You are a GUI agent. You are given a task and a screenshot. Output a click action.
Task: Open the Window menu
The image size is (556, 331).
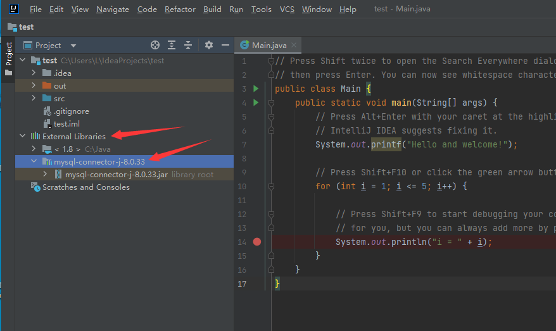pyautogui.click(x=317, y=9)
